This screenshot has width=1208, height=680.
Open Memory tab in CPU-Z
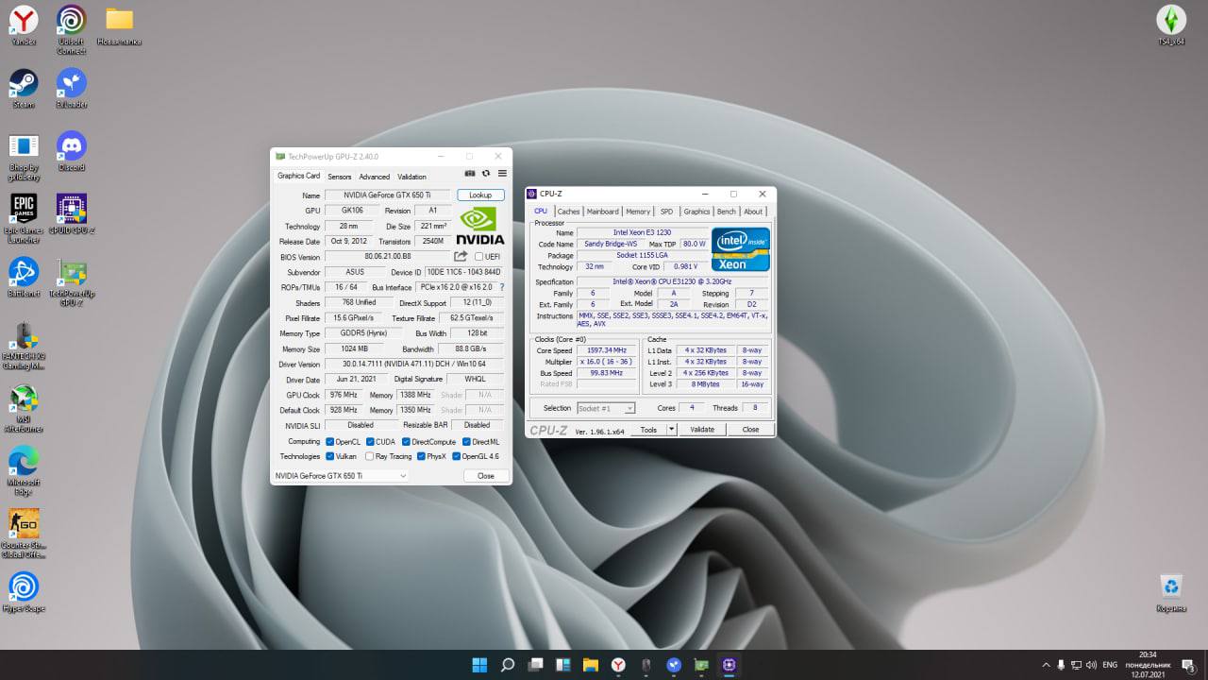tap(638, 212)
